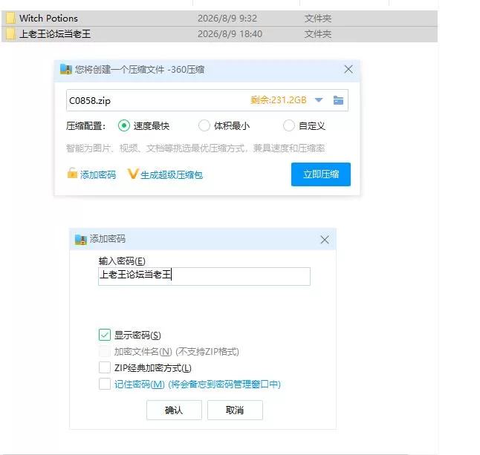
Task: Click the 剩余:231.2GB free space text
Action: pyautogui.click(x=278, y=100)
